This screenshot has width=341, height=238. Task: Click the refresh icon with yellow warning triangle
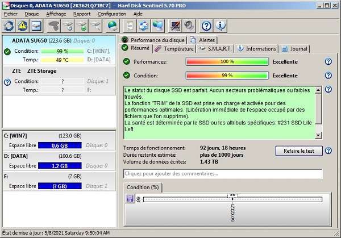[x=22, y=26]
